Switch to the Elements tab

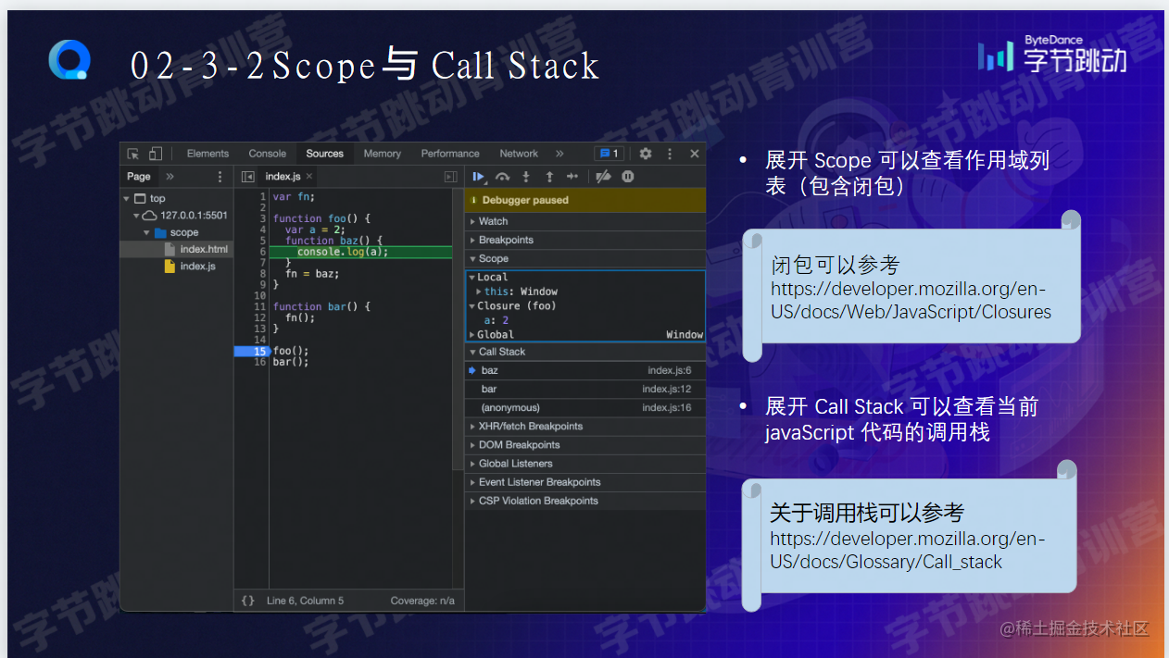coord(207,154)
